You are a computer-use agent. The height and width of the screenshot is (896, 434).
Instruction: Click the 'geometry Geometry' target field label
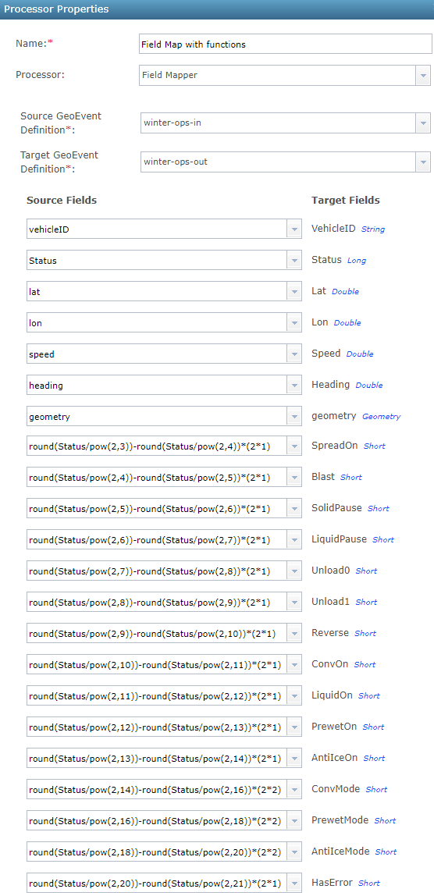[x=356, y=416]
